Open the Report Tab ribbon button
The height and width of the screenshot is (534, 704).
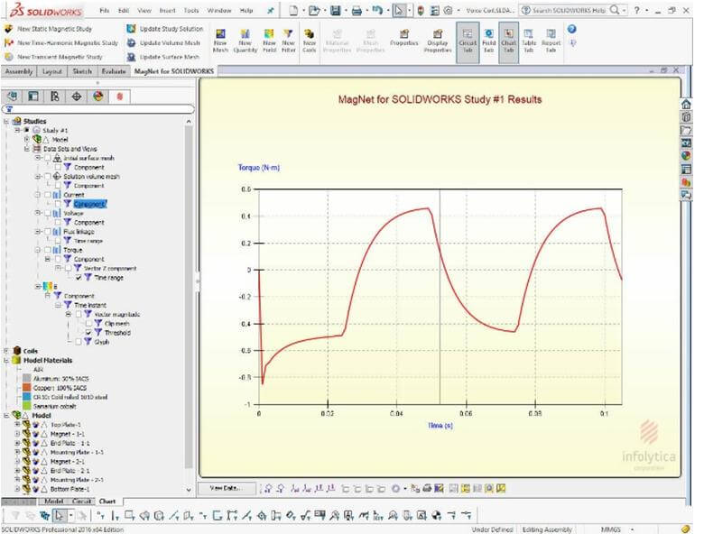[x=551, y=41]
